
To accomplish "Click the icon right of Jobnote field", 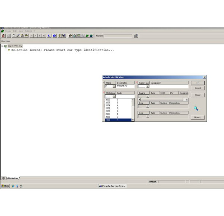I will (136, 36).
